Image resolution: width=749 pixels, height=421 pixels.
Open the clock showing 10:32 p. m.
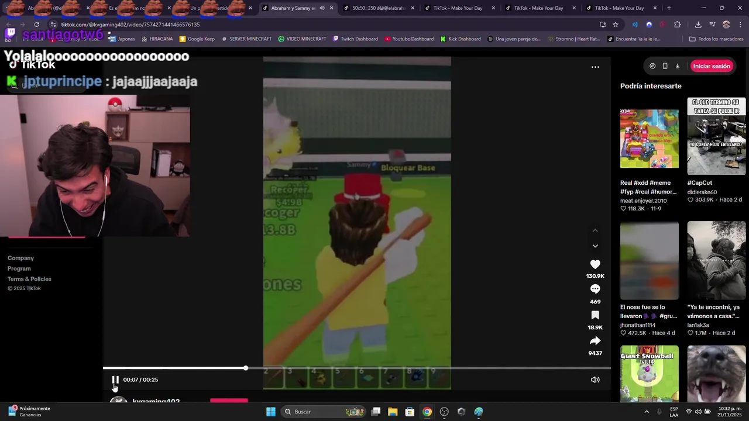[728, 412]
